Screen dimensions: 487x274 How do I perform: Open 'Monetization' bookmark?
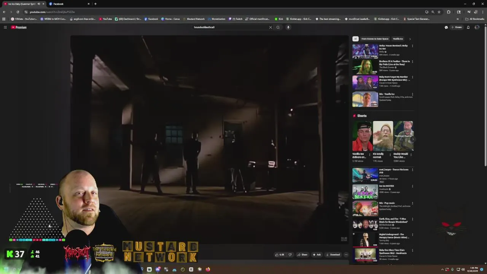click(x=217, y=19)
